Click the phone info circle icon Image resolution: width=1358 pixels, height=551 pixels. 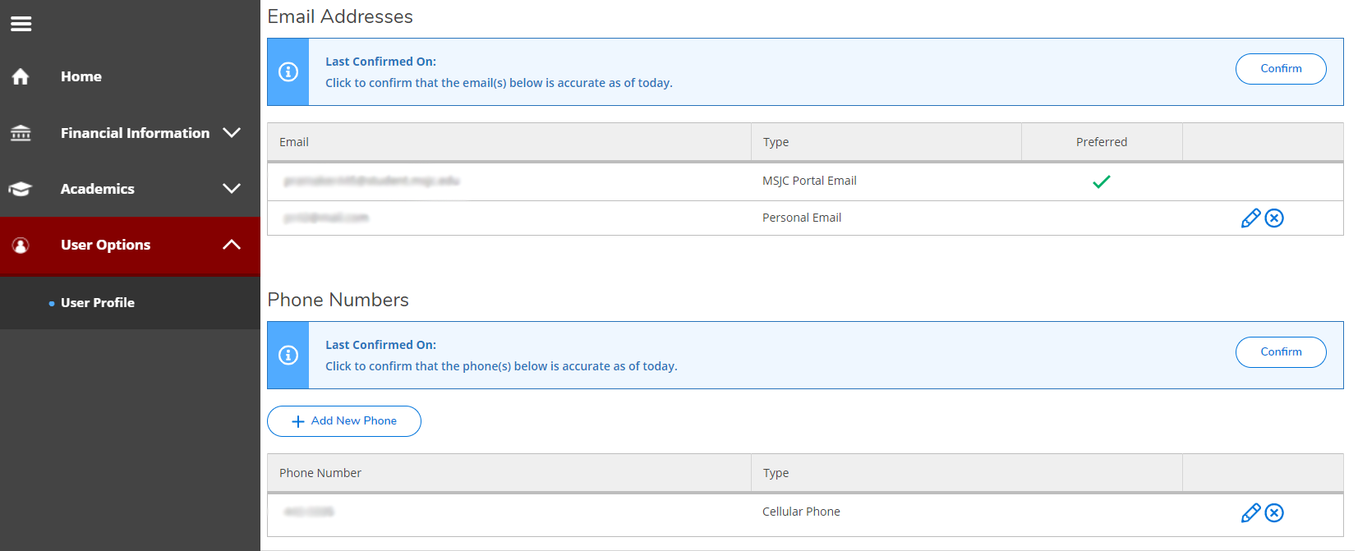pos(288,355)
